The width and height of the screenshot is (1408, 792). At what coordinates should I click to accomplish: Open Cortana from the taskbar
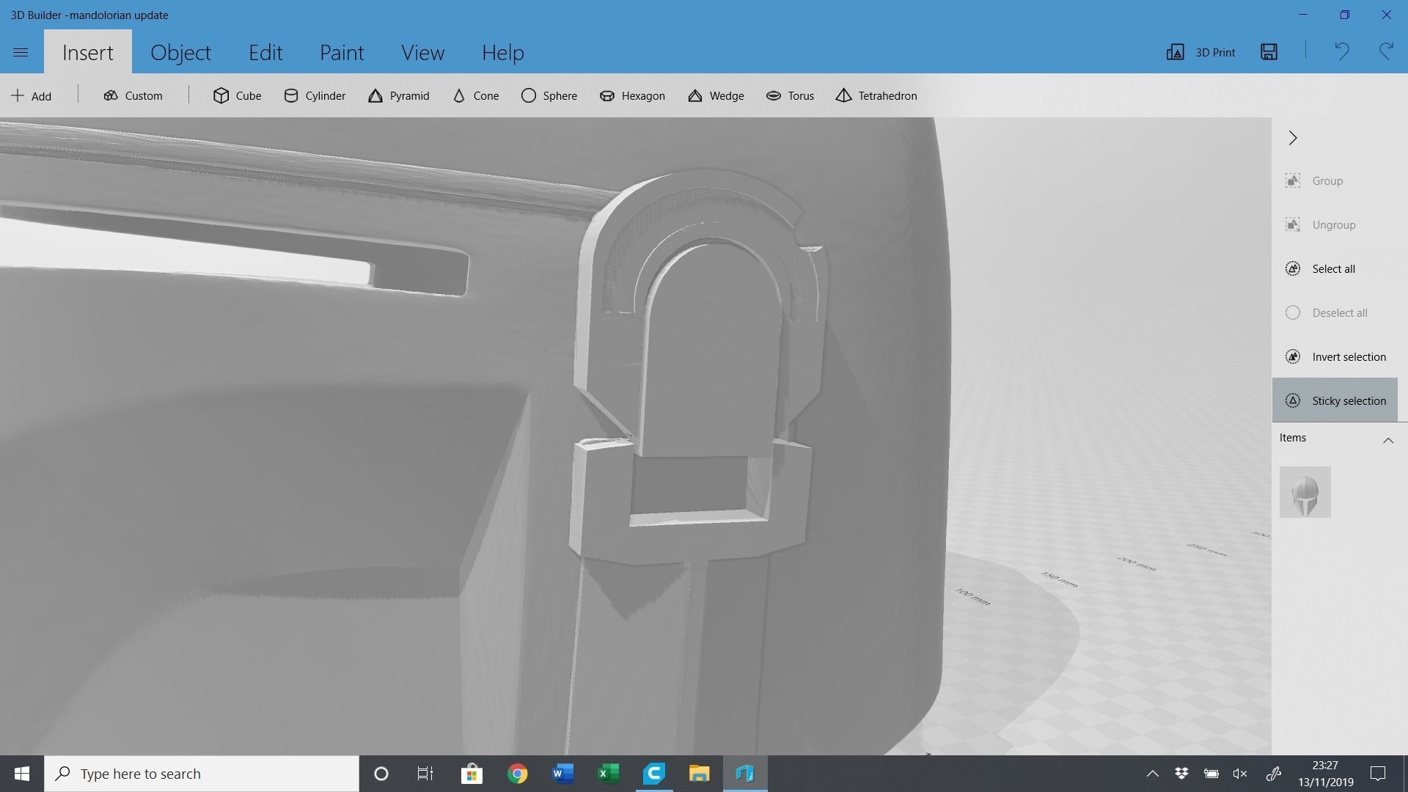(x=381, y=774)
